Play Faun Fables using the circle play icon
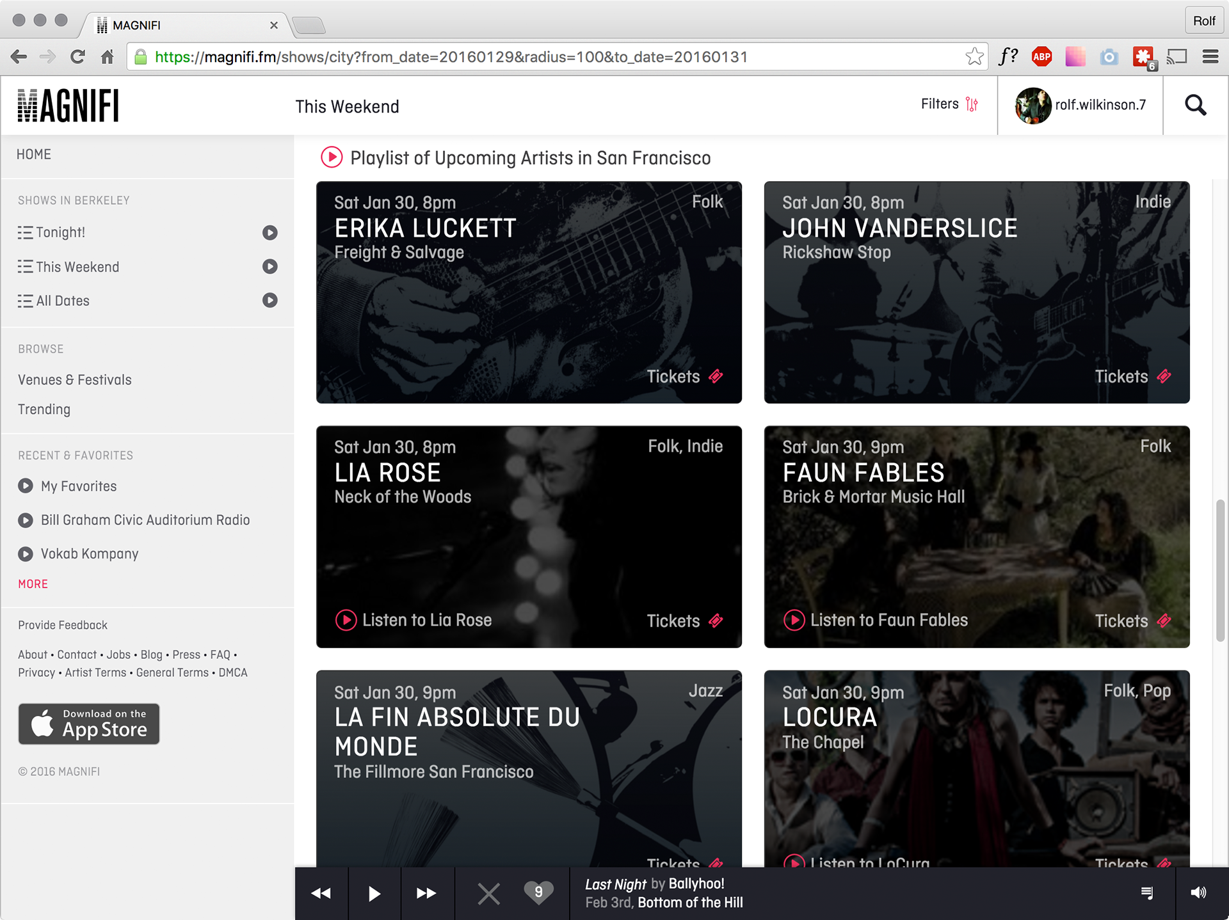Viewport: 1229px width, 920px height. 794,620
